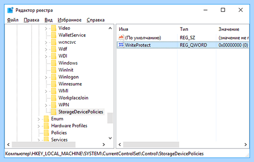Viewport: 254px width, 162px height.
Task: Expand the Video key
Action: click(x=46, y=28)
